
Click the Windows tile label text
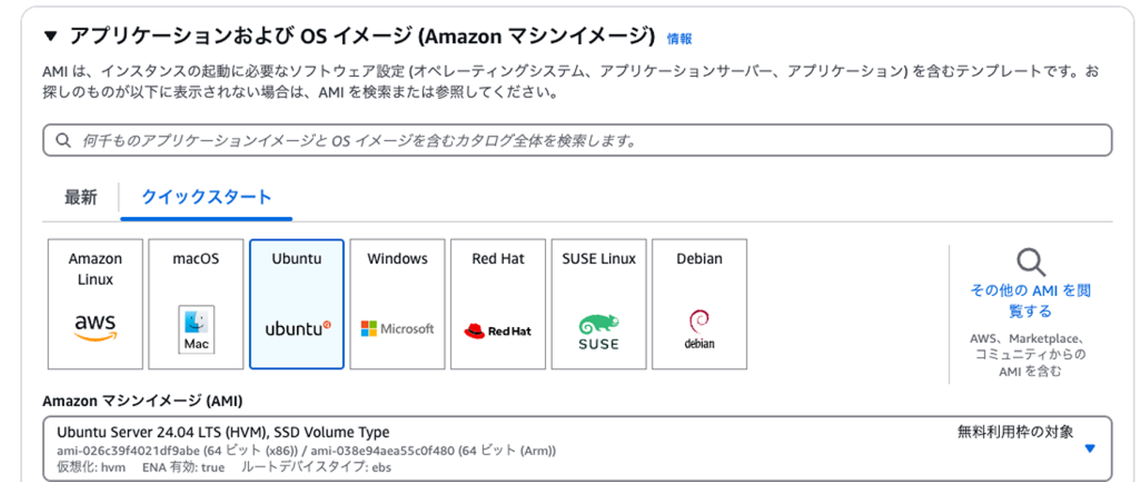point(397,259)
